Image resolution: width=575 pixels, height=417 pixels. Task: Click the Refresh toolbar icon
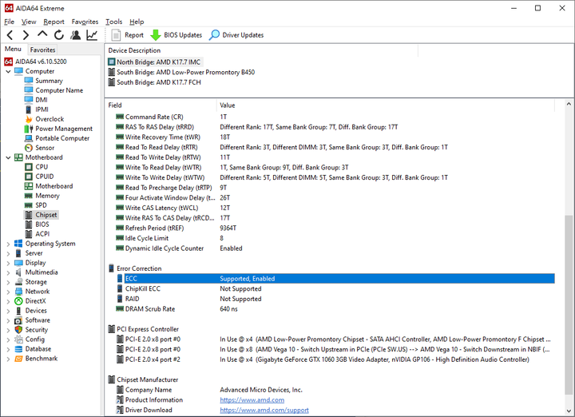pyautogui.click(x=58, y=35)
